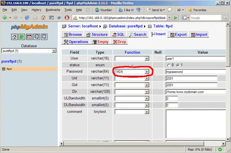Reload the page with the refresh icon
Viewport: 231px width, 153px height.
pyautogui.click(x=27, y=18)
